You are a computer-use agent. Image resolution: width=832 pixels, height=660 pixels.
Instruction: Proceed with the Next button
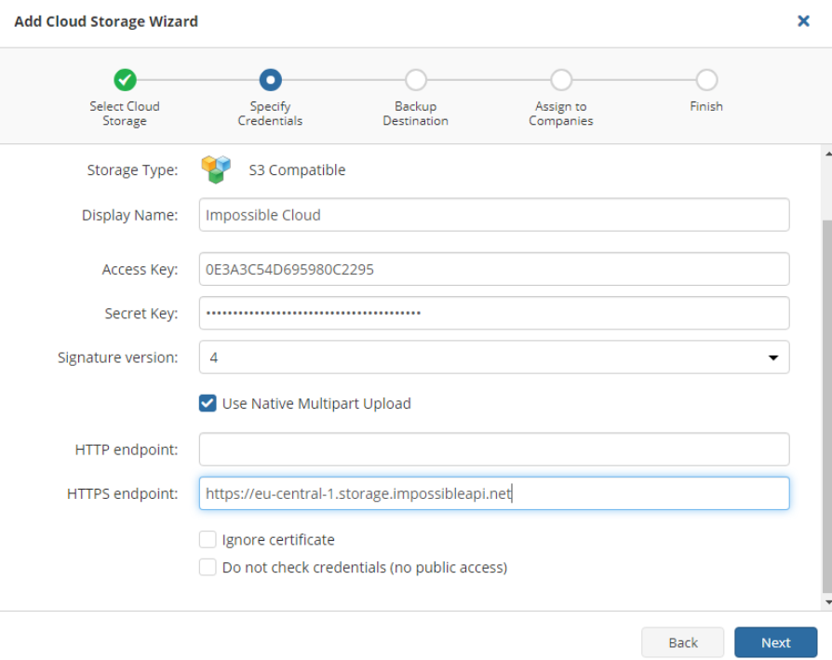[x=776, y=642]
